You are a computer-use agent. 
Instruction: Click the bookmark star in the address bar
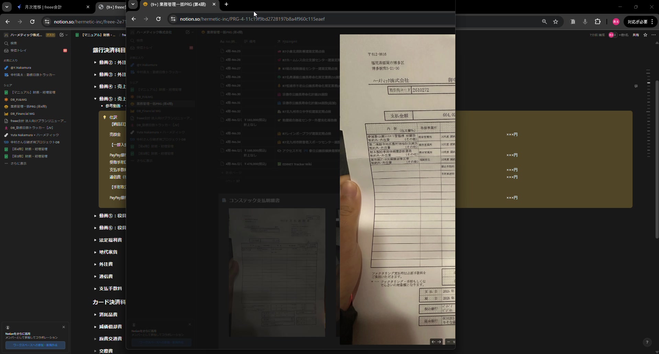[x=556, y=22]
